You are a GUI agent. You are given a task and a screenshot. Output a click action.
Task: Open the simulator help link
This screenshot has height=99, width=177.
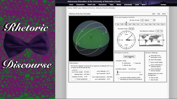coord(158,14)
